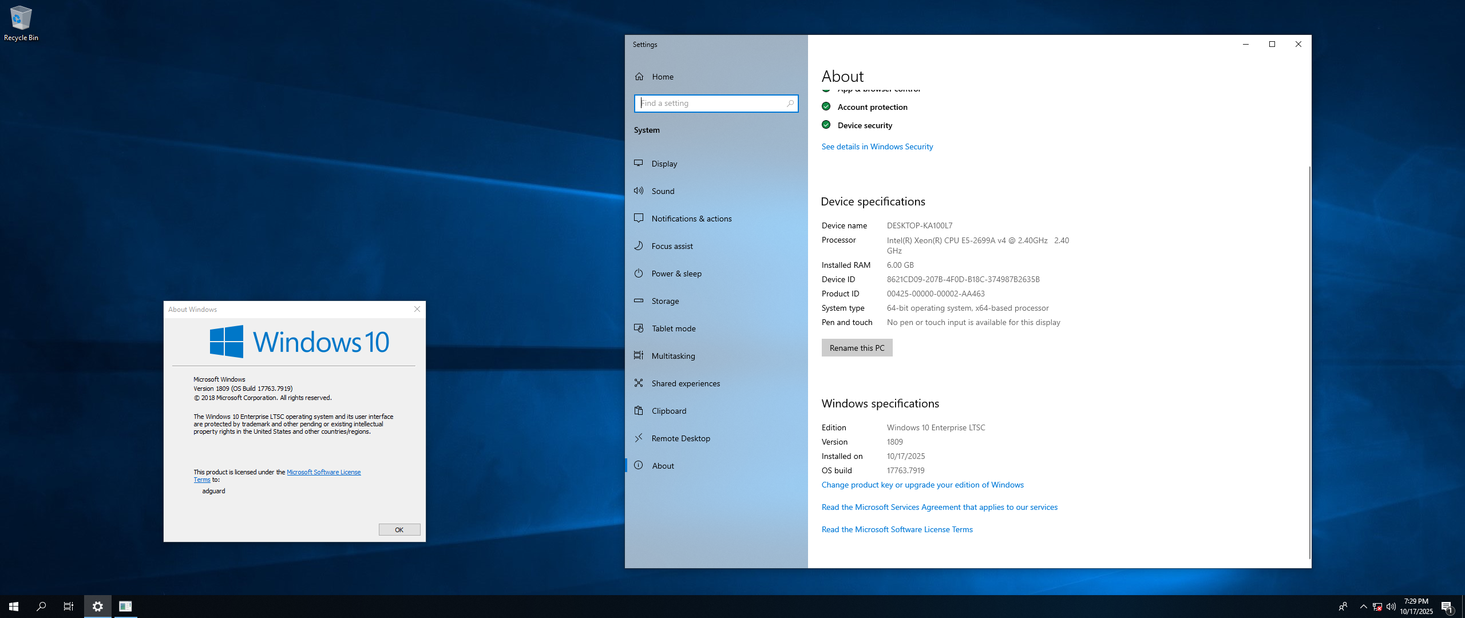Open See details in Windows Security link
Viewport: 1465px width, 618px height.
(x=877, y=147)
